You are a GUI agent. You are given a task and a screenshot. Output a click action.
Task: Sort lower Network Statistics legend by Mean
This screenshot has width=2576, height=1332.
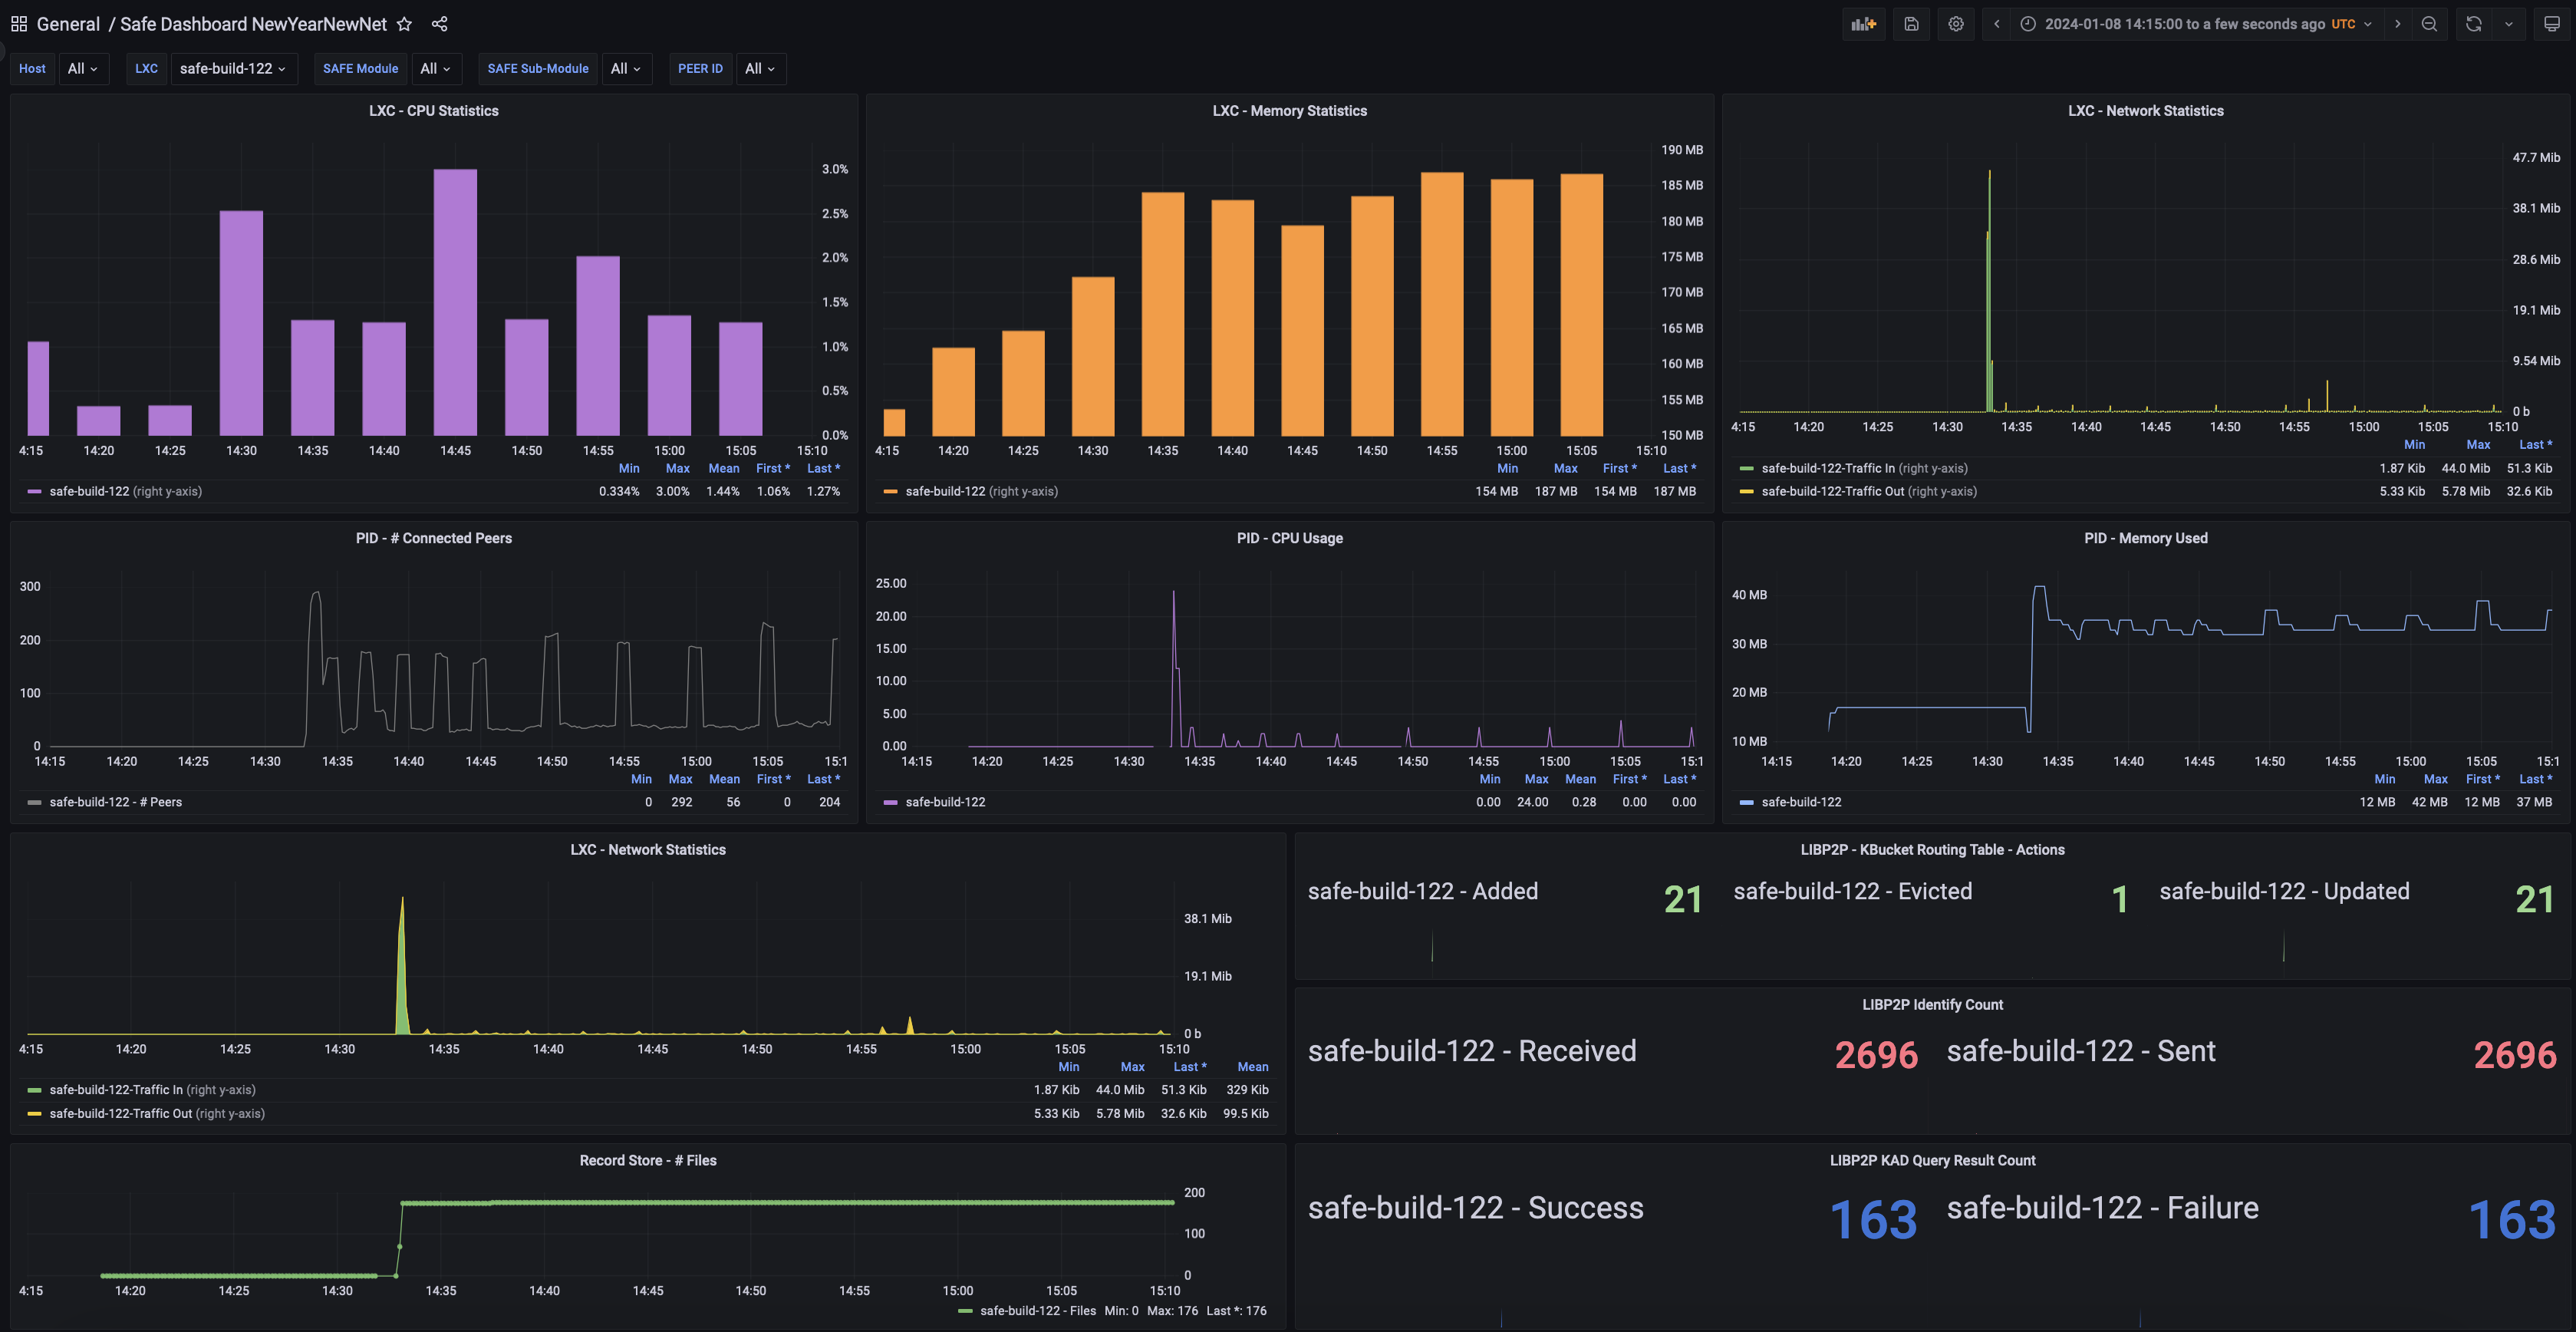(1252, 1066)
